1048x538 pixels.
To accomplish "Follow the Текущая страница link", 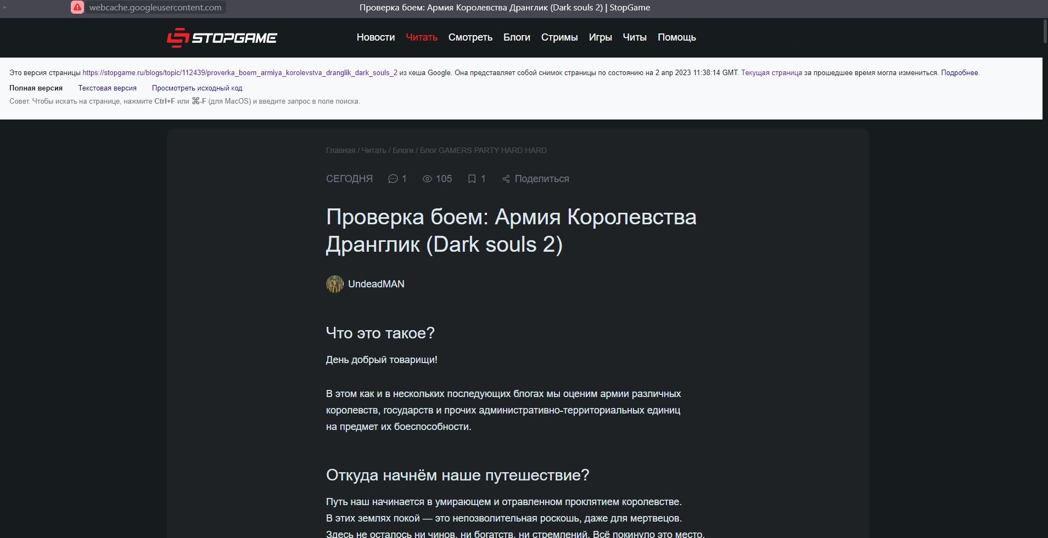I will coord(771,72).
